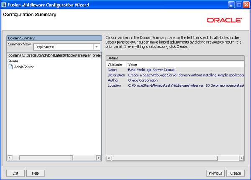Click the wizard icon in title bar

[5, 4]
